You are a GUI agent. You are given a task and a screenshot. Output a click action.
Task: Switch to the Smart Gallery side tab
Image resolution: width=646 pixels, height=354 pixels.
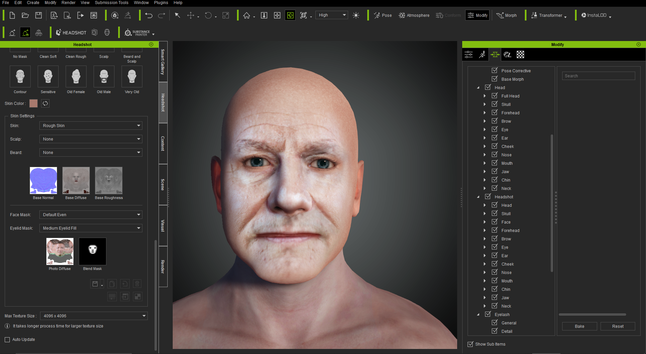pos(163,62)
